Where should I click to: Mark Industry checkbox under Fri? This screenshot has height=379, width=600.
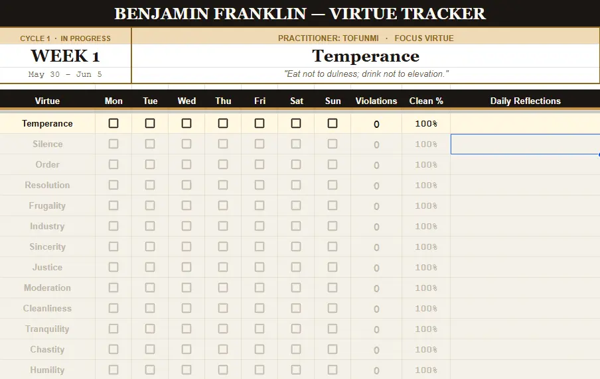pos(260,226)
